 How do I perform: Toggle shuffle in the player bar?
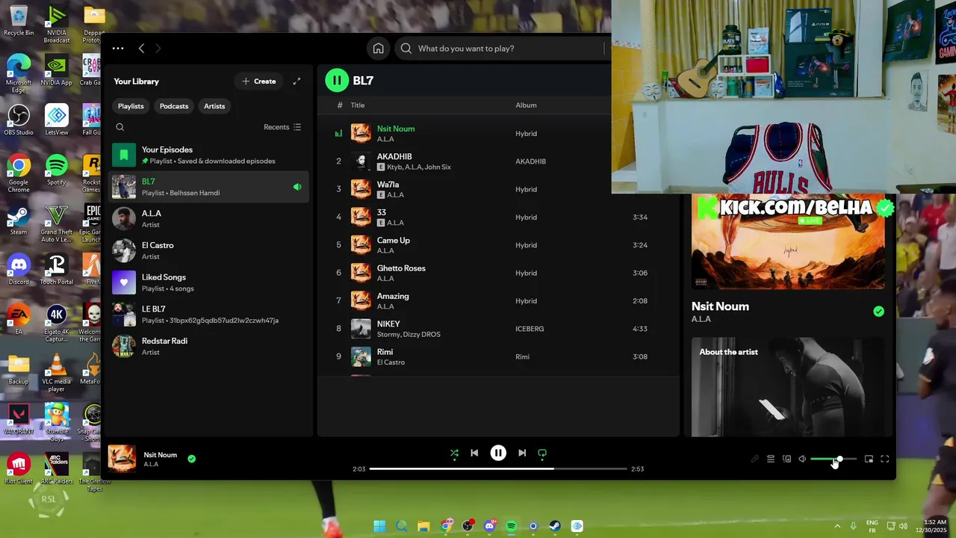click(454, 453)
